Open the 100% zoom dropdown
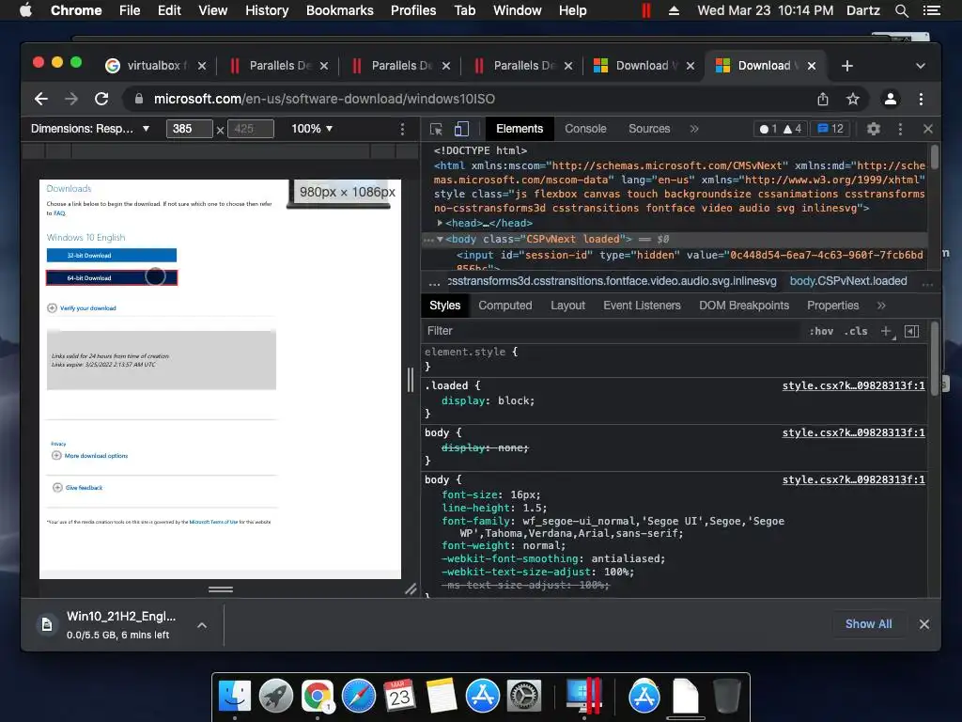Viewport: 962px width, 722px height. (x=312, y=129)
